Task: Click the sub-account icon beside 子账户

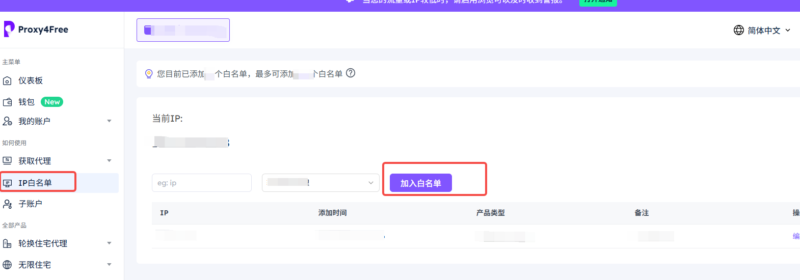Action: pyautogui.click(x=7, y=204)
